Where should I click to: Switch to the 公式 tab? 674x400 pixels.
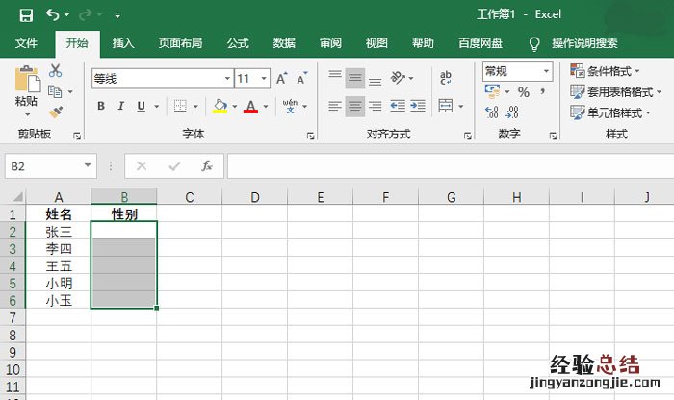[238, 43]
